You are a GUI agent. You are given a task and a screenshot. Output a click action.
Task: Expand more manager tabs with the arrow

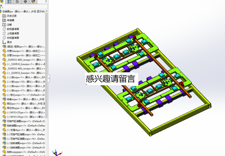point(46,1)
